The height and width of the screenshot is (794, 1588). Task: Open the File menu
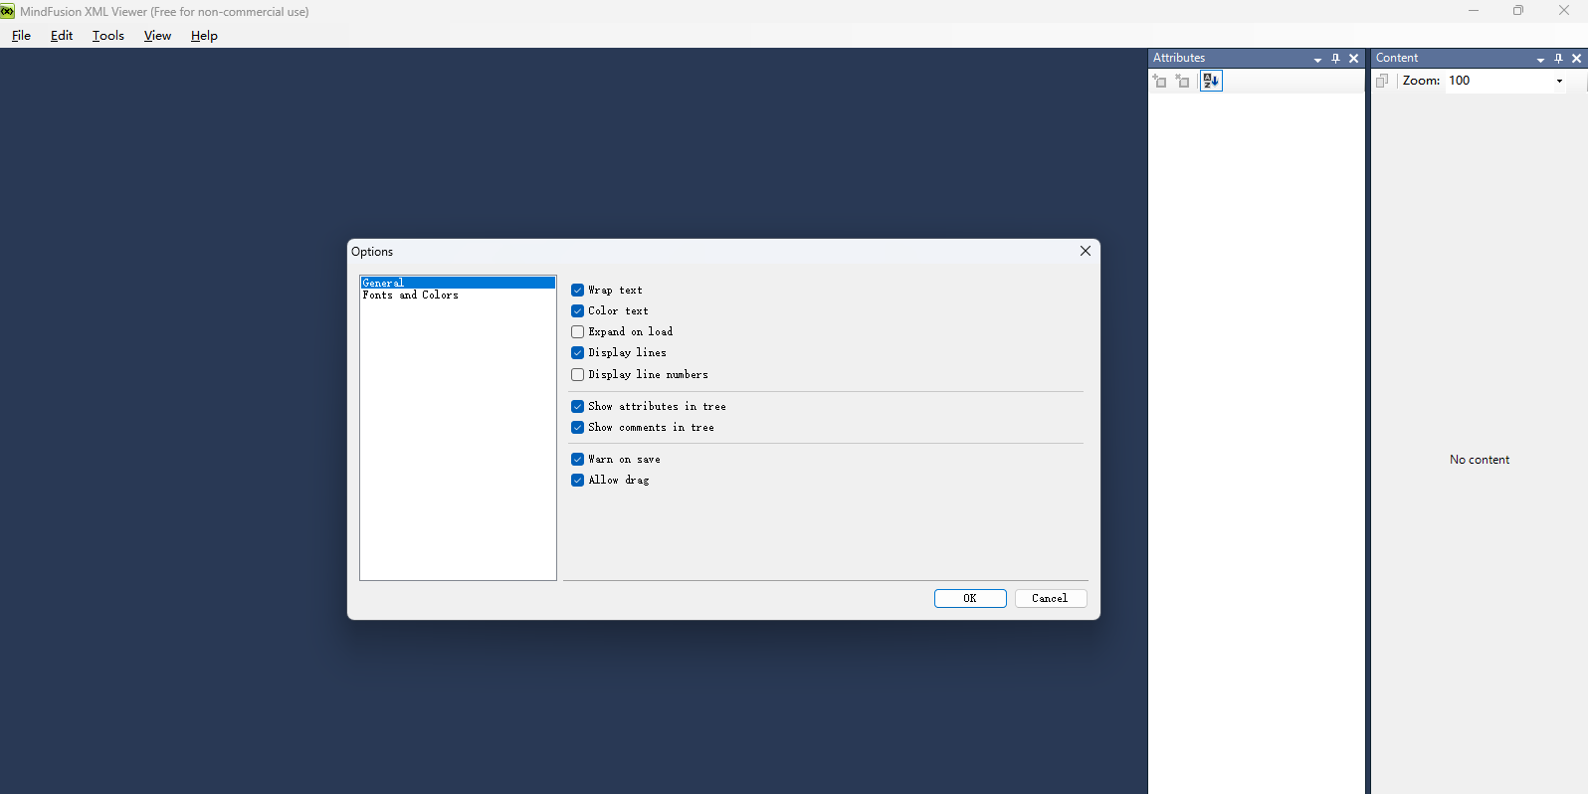click(x=21, y=36)
